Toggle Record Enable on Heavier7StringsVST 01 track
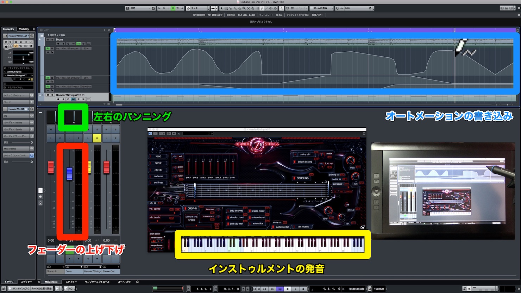This screenshot has width=521, height=293. click(x=58, y=99)
